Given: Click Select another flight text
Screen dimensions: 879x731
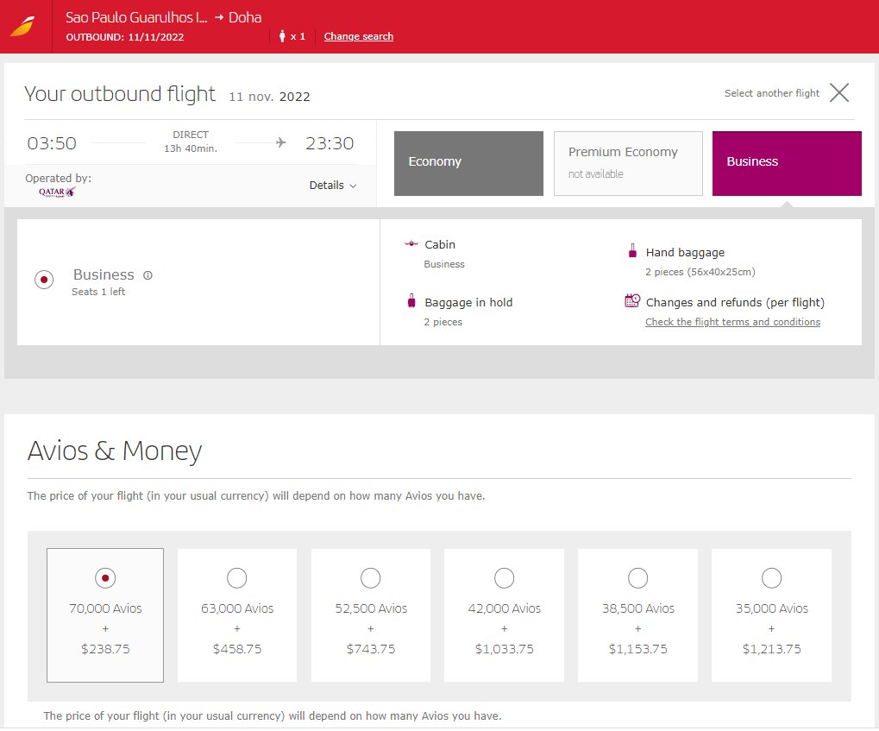Looking at the screenshot, I should coord(771,93).
